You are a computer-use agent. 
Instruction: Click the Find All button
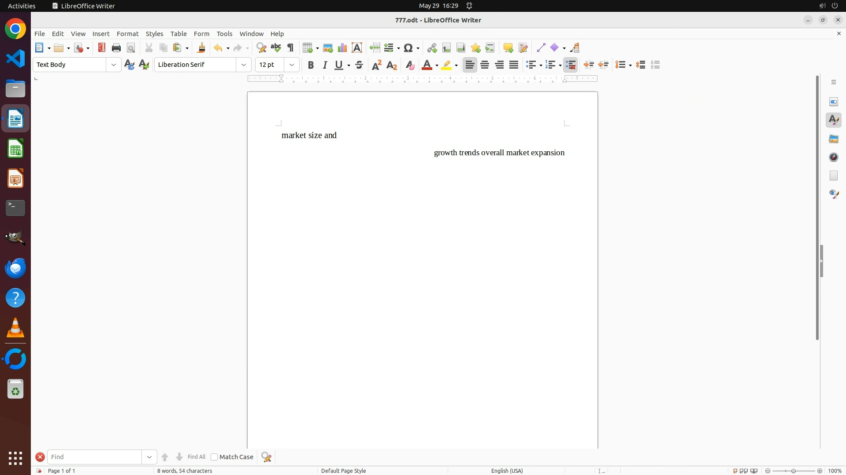click(196, 457)
